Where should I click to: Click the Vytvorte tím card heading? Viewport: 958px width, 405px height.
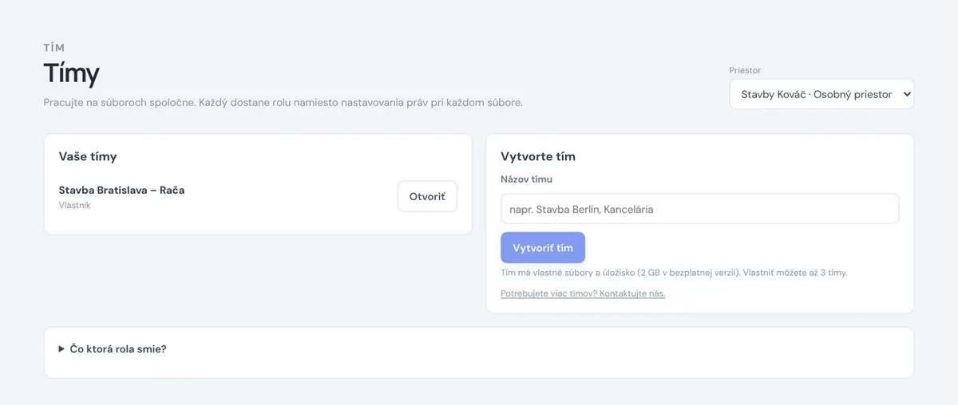pos(538,156)
